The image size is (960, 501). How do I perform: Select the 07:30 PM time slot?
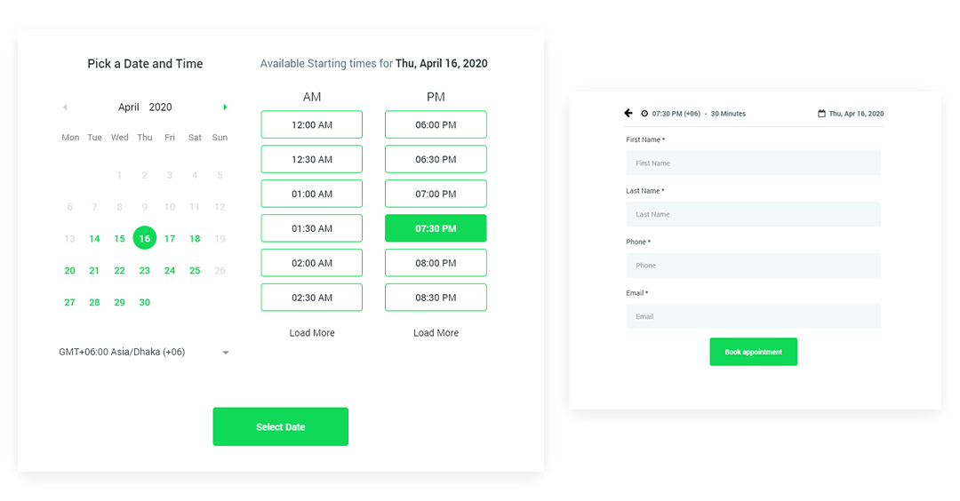[x=436, y=228]
